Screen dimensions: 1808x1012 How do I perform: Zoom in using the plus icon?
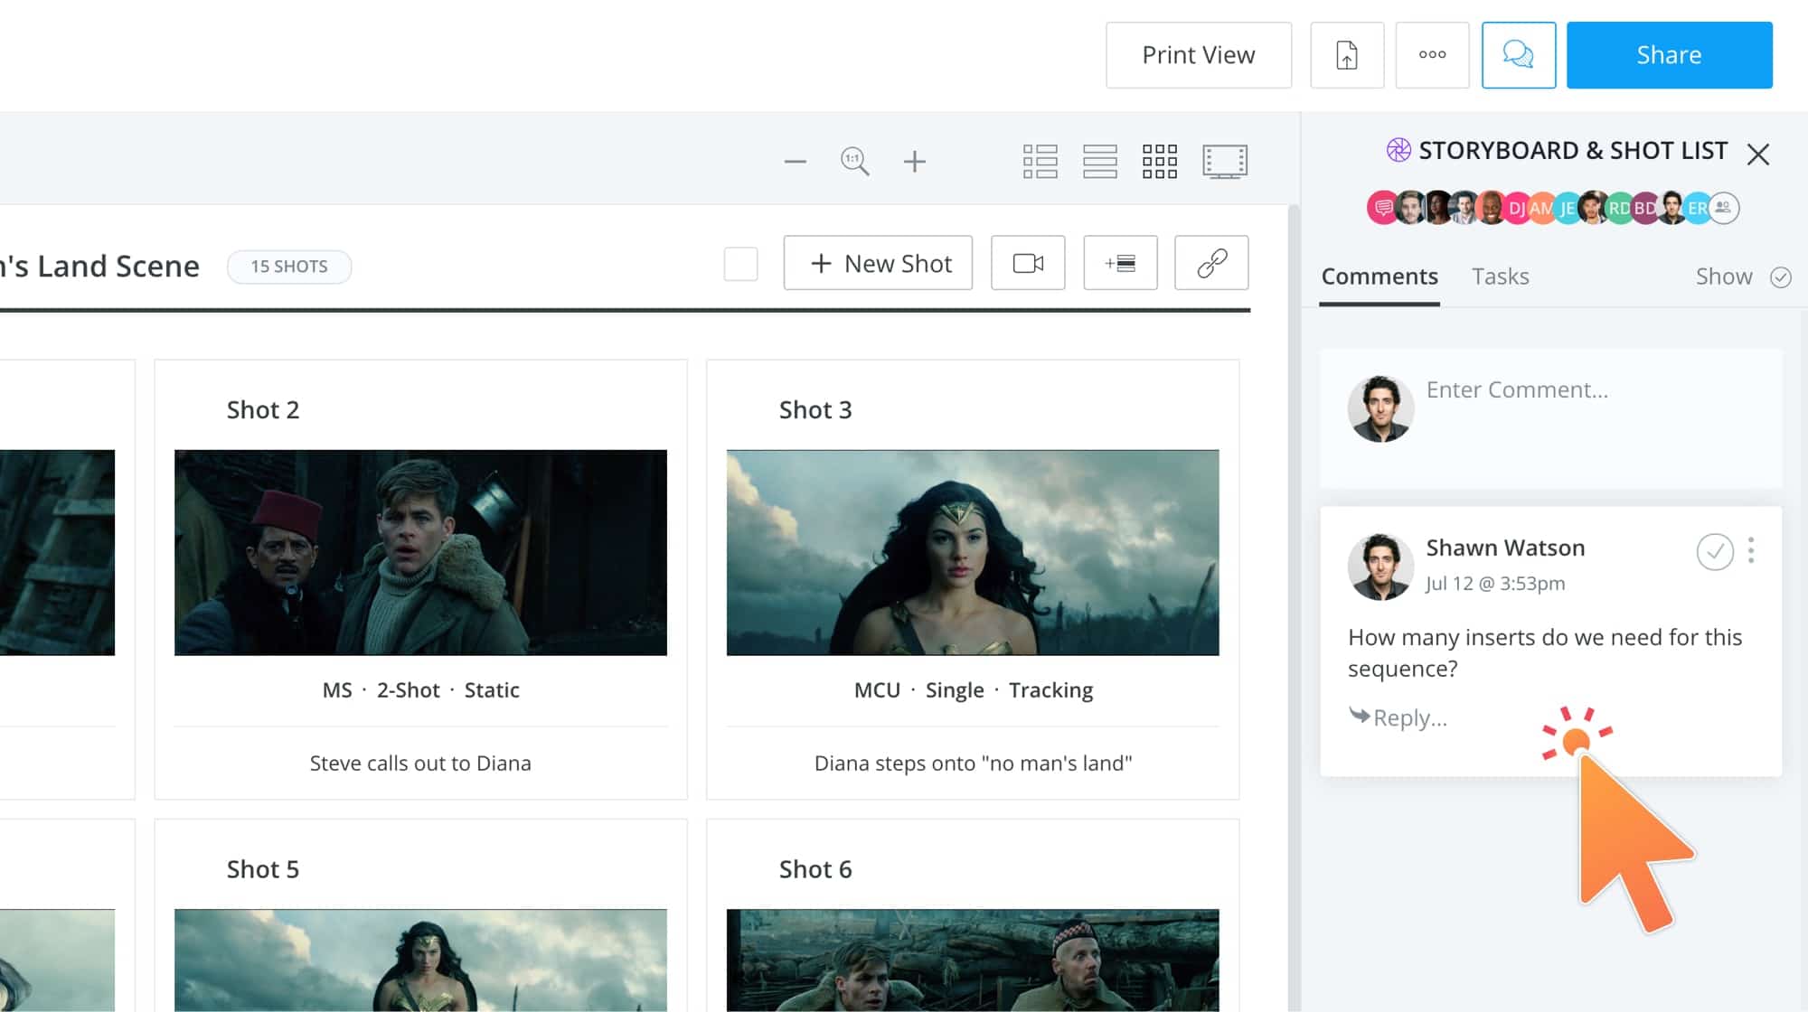click(x=915, y=160)
